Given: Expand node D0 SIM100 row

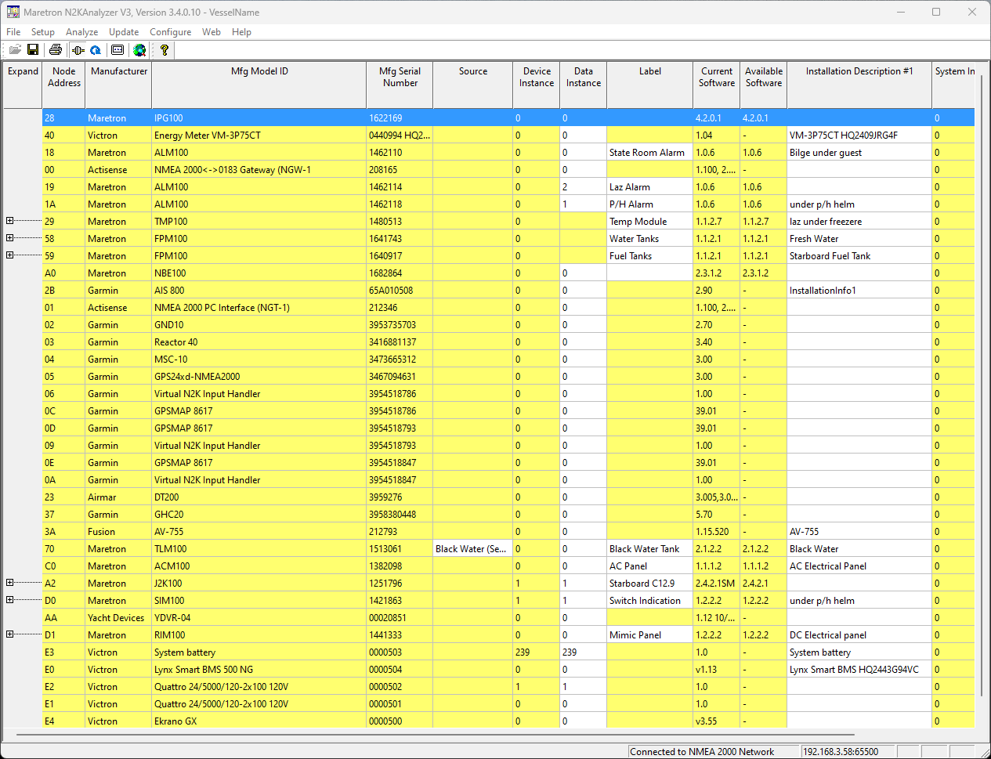Looking at the screenshot, I should [x=9, y=600].
